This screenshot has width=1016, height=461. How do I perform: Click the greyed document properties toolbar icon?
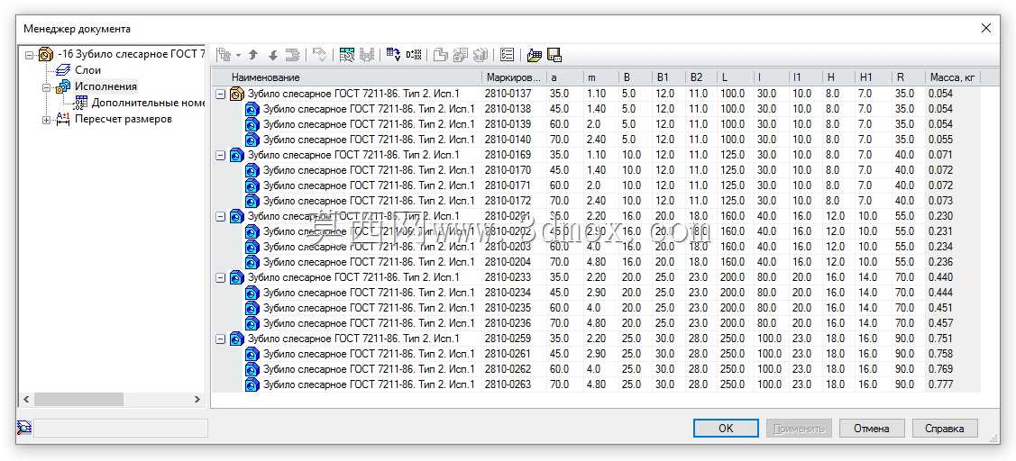tap(461, 56)
